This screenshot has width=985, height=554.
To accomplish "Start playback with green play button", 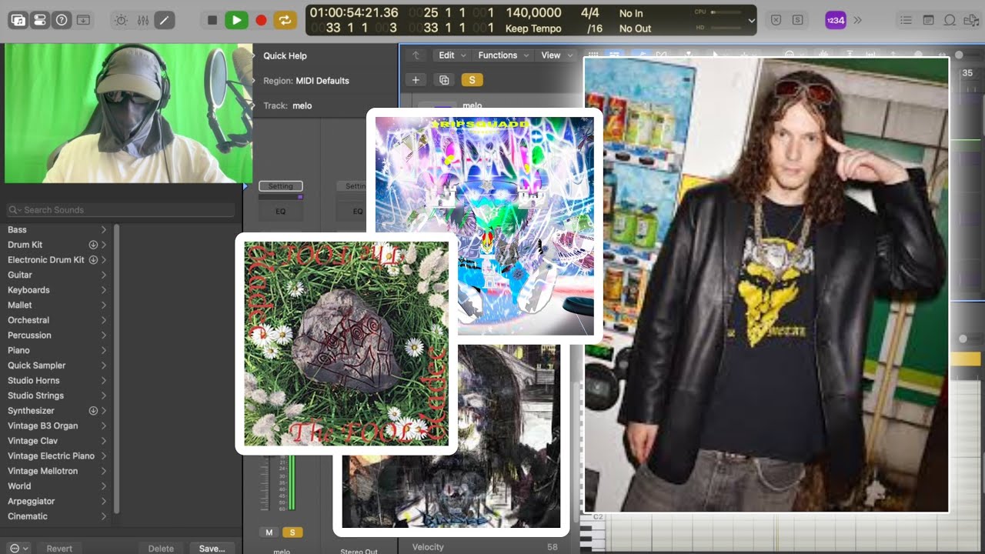I will (237, 21).
